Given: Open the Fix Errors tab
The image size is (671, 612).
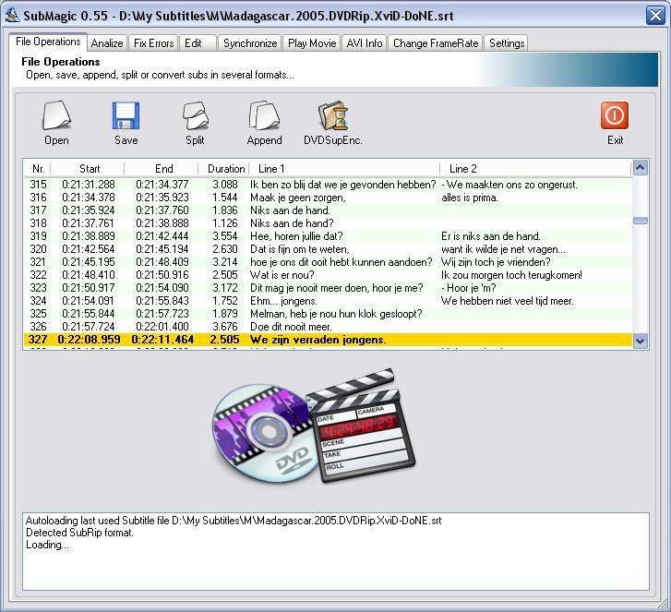Looking at the screenshot, I should point(153,43).
